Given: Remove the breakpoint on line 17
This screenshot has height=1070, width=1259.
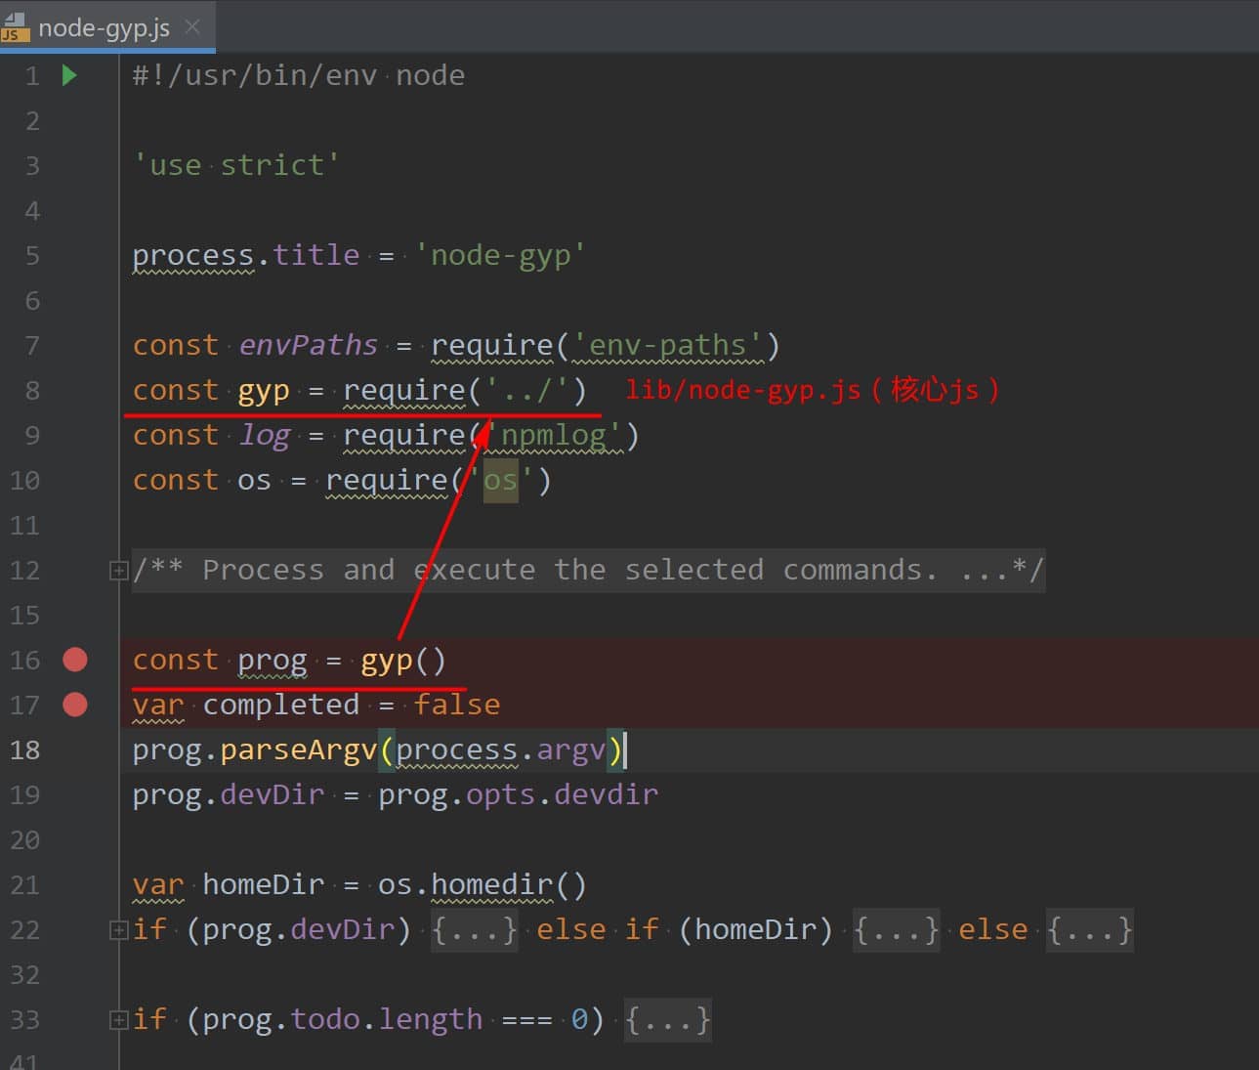Looking at the screenshot, I should click(75, 705).
